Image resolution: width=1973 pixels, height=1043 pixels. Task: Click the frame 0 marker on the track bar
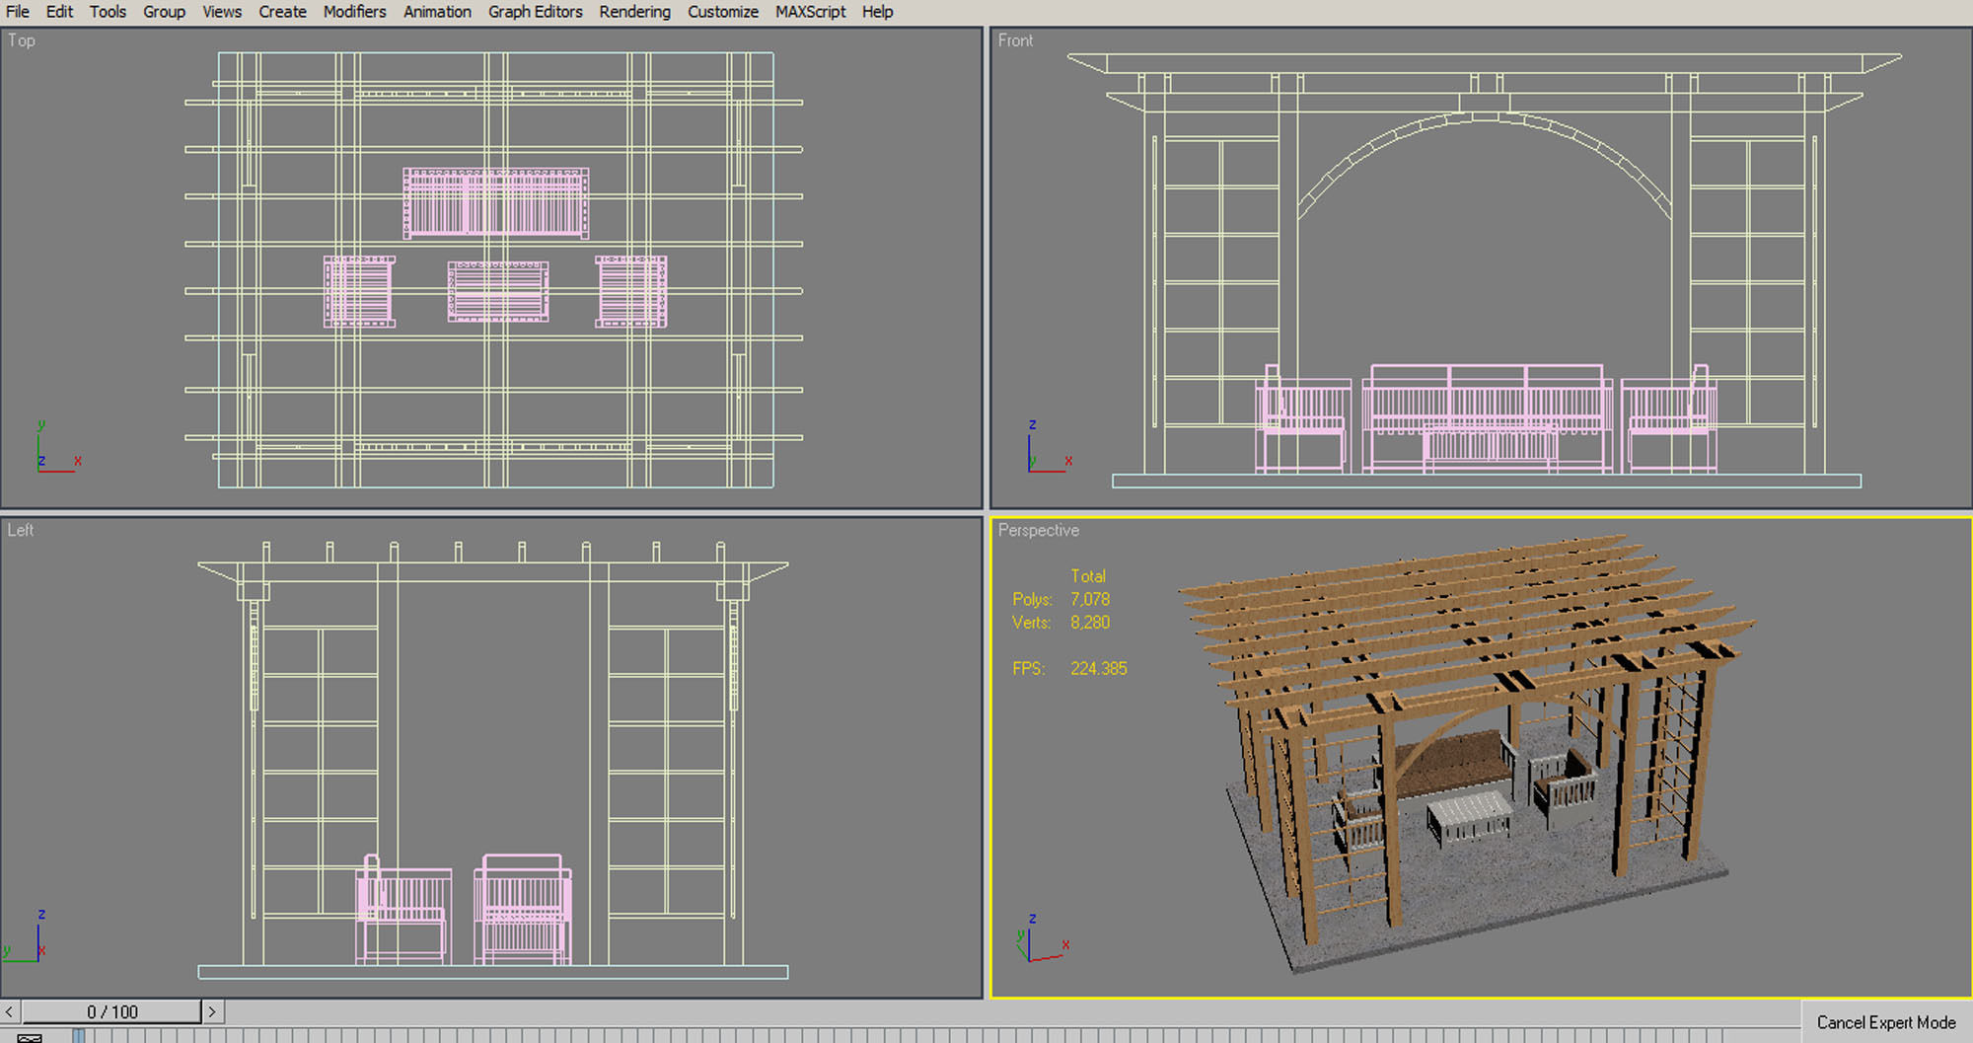79,1035
